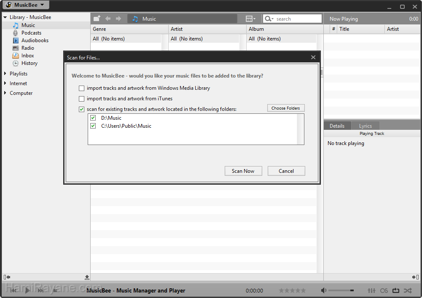
Task: Adjust the volume slider
Action: point(341,290)
